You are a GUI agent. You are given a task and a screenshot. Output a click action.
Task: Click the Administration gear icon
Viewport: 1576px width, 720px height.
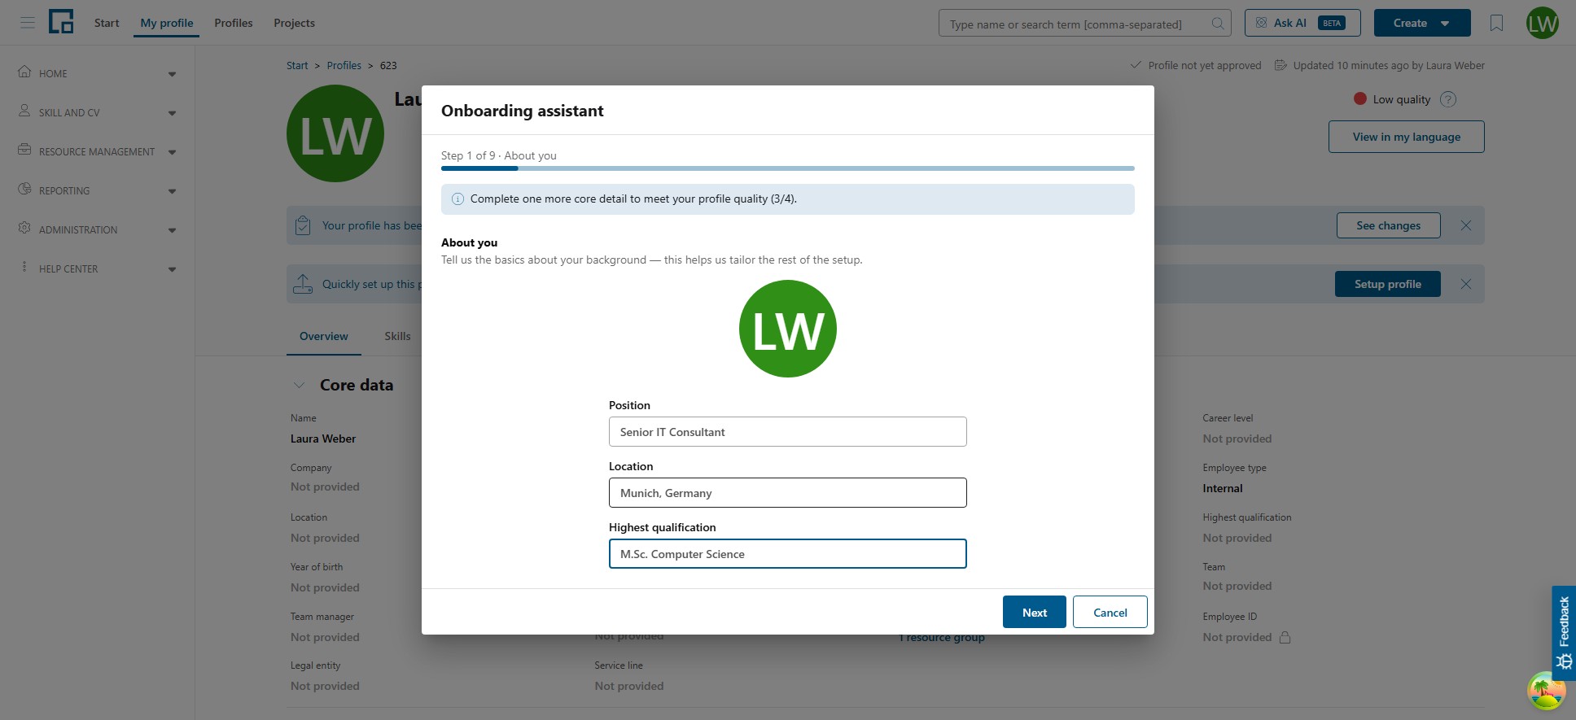pos(24,228)
